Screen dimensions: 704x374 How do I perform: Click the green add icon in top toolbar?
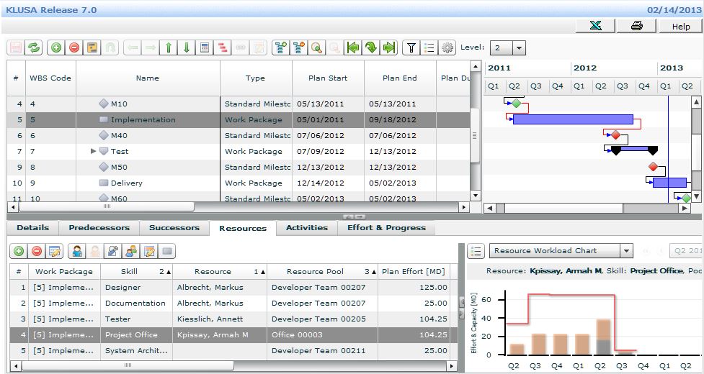pyautogui.click(x=56, y=47)
